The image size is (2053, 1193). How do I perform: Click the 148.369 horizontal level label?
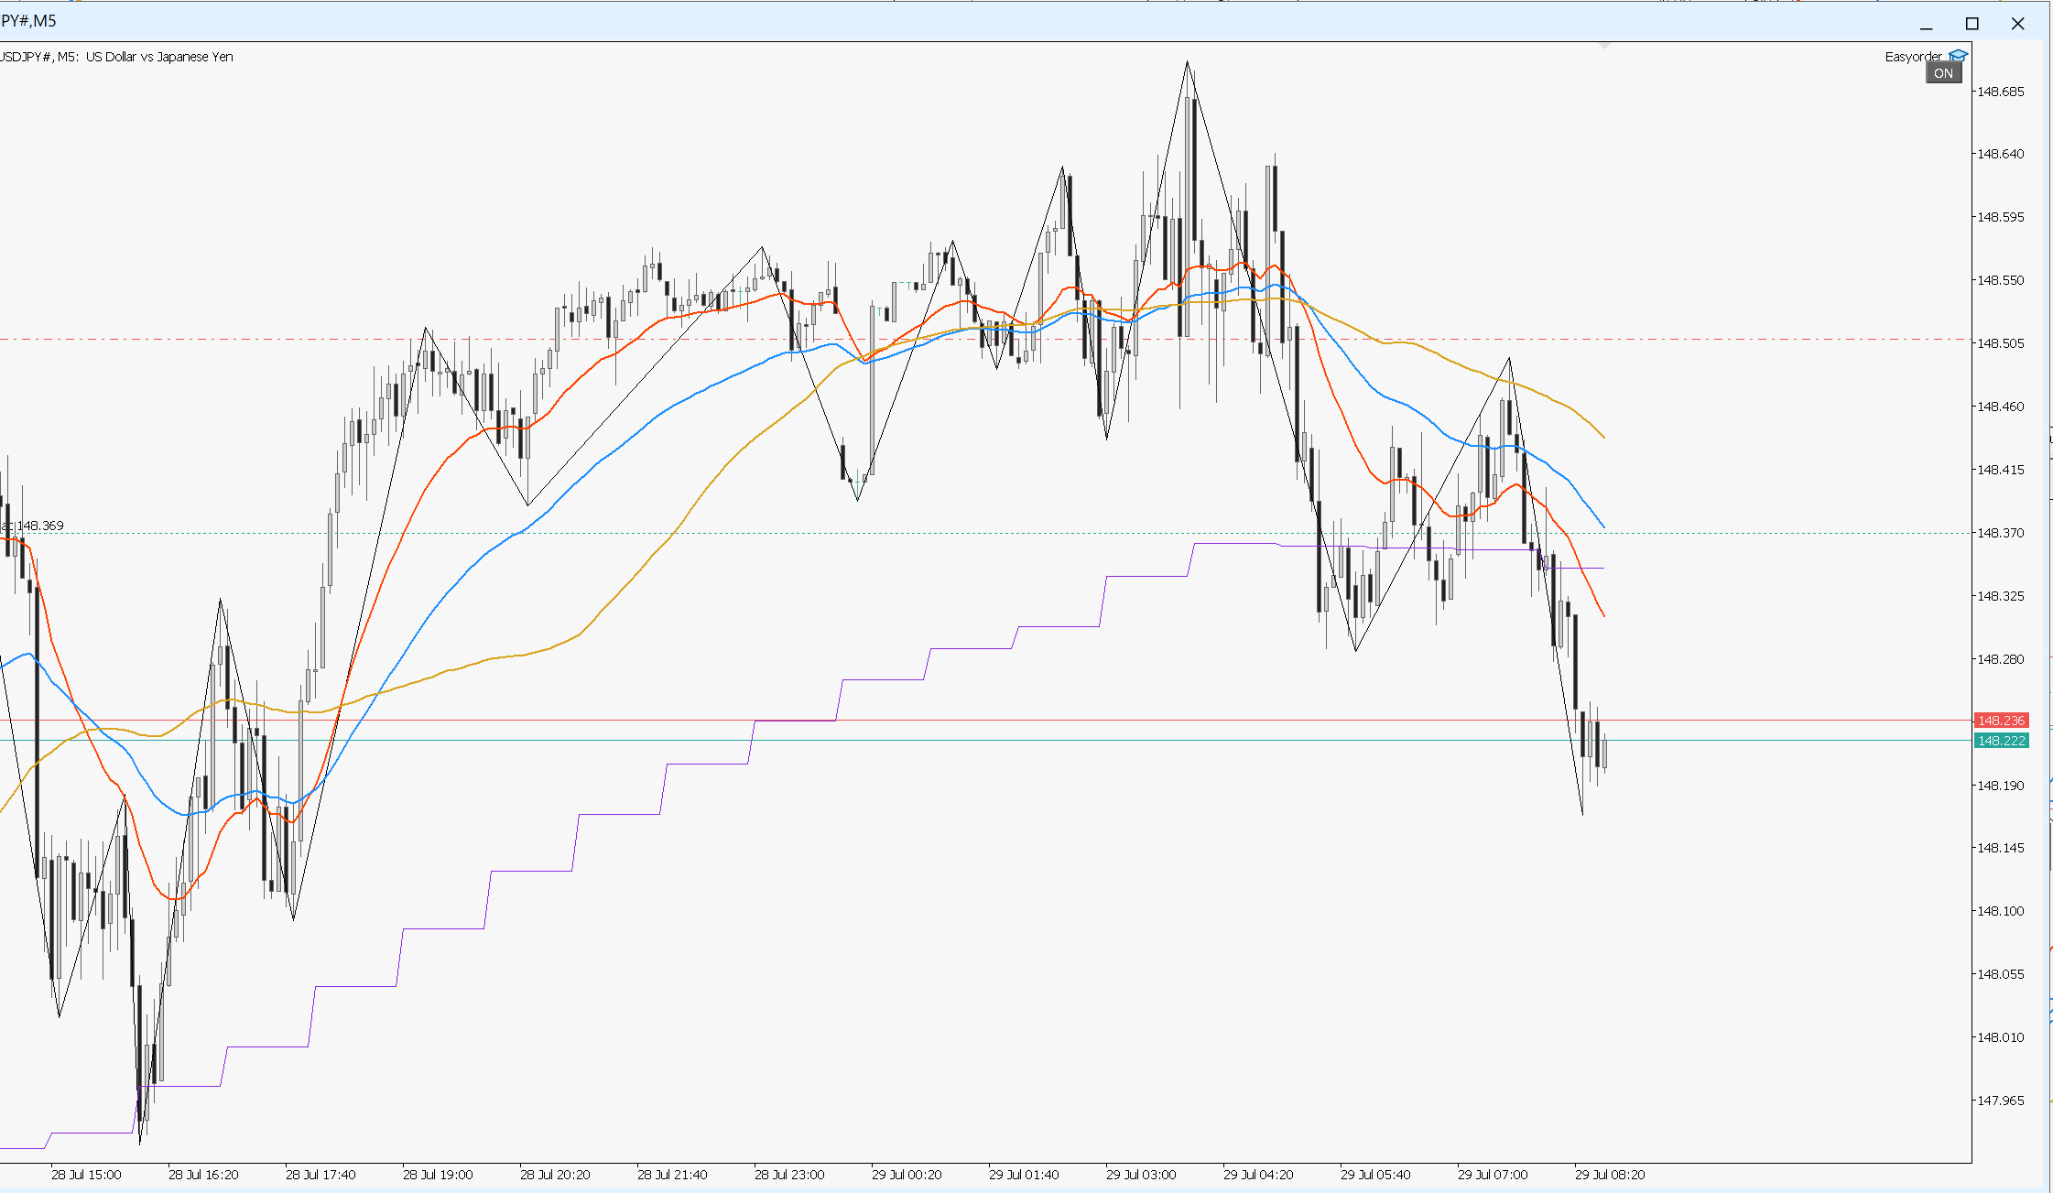34,526
